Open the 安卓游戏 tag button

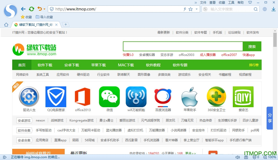[24, 120]
